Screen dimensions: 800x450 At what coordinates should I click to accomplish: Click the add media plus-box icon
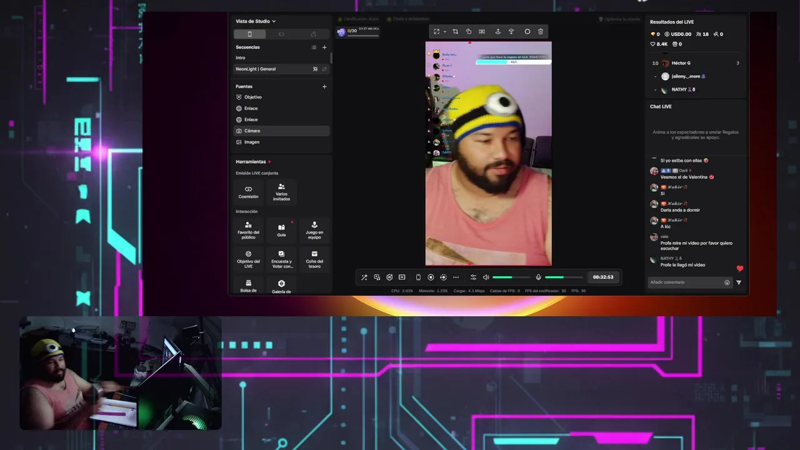click(x=402, y=277)
